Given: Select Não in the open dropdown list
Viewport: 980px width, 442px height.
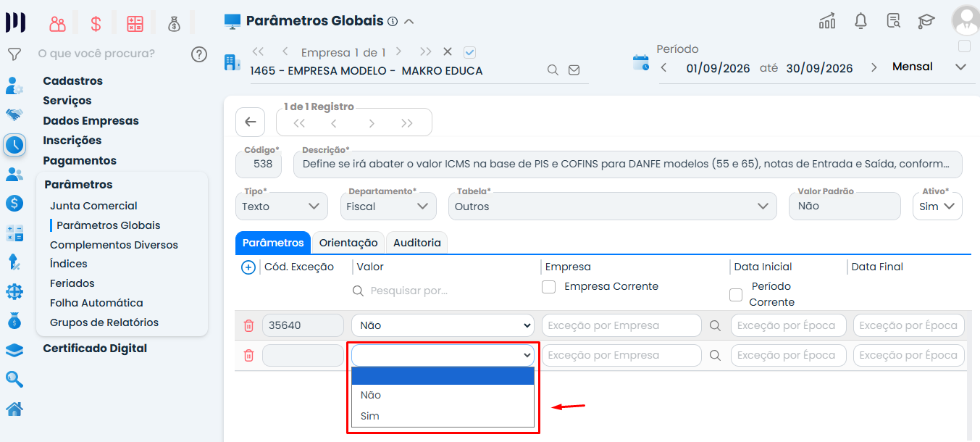Looking at the screenshot, I should point(443,395).
